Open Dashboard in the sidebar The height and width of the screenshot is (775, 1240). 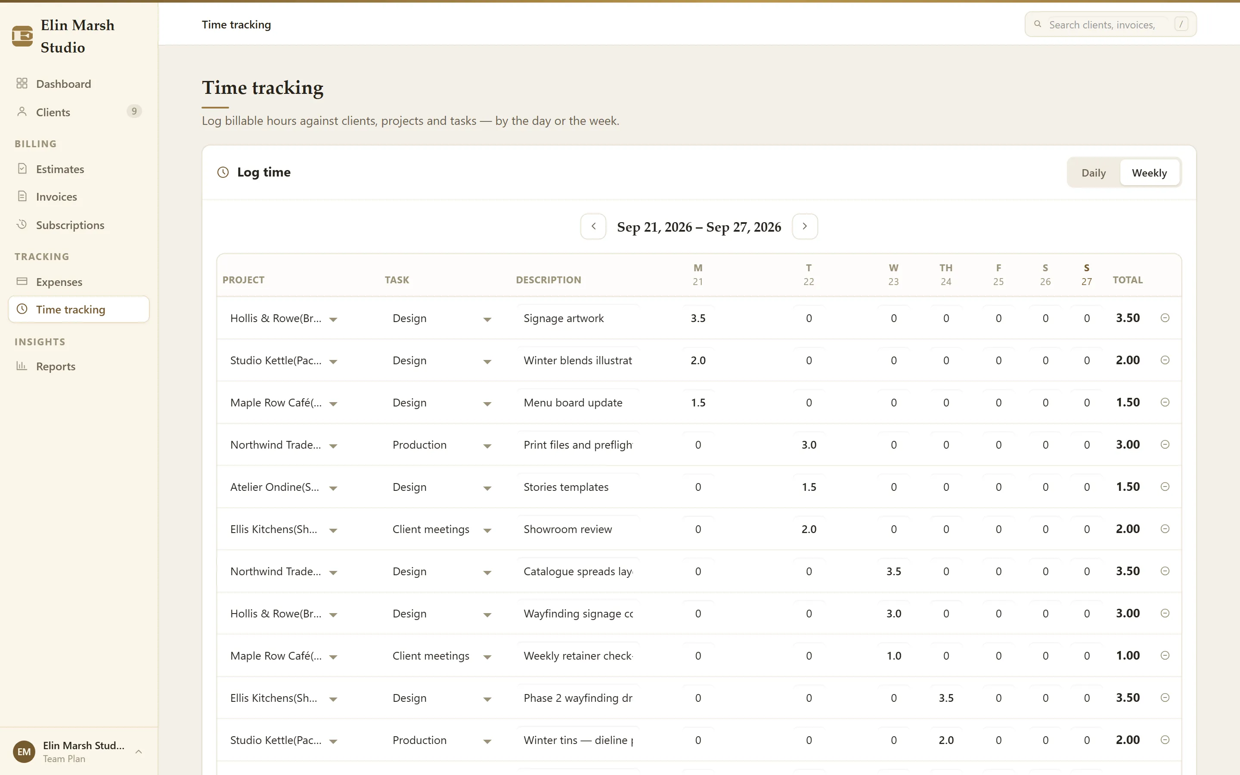[x=78, y=84]
